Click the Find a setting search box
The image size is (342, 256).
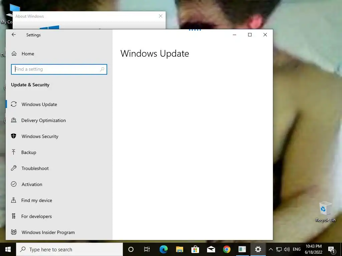(59, 69)
